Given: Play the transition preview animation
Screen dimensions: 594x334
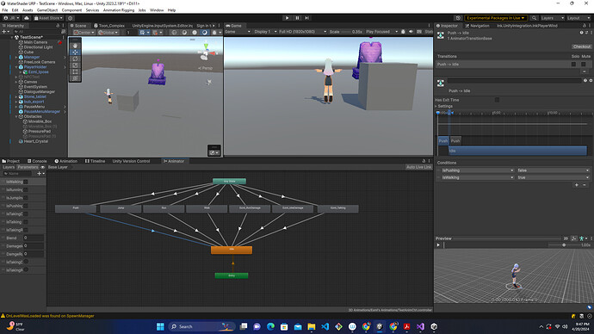Looking at the screenshot, I should tap(438, 245).
